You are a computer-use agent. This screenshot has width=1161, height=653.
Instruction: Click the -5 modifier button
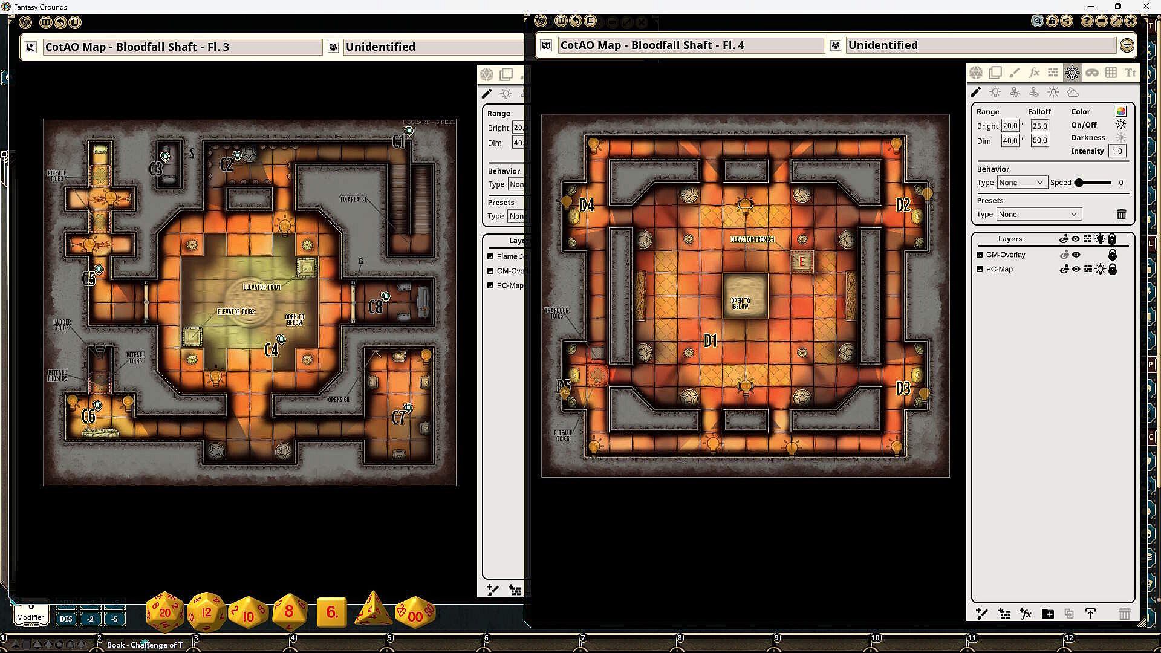pos(115,619)
